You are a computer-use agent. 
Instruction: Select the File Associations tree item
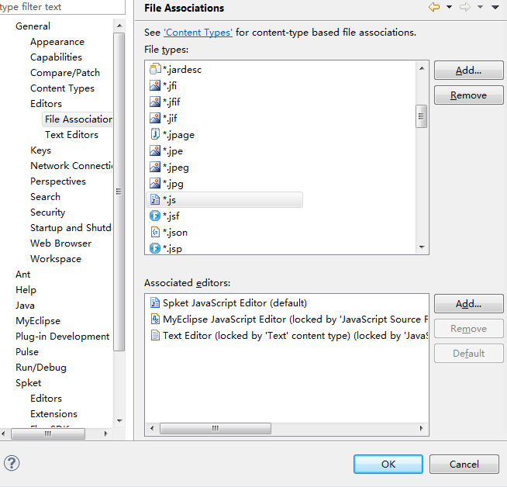click(78, 119)
